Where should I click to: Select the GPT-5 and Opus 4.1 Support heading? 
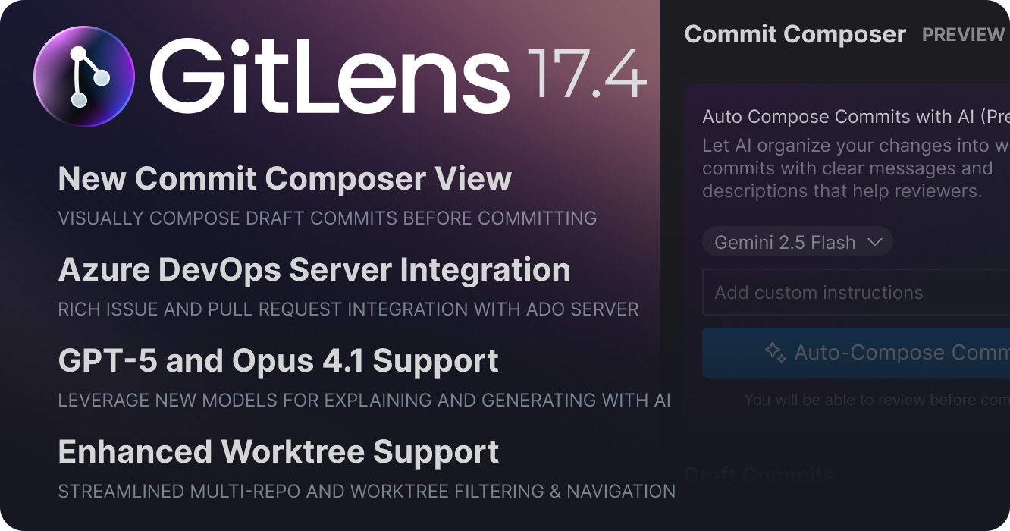(x=278, y=361)
